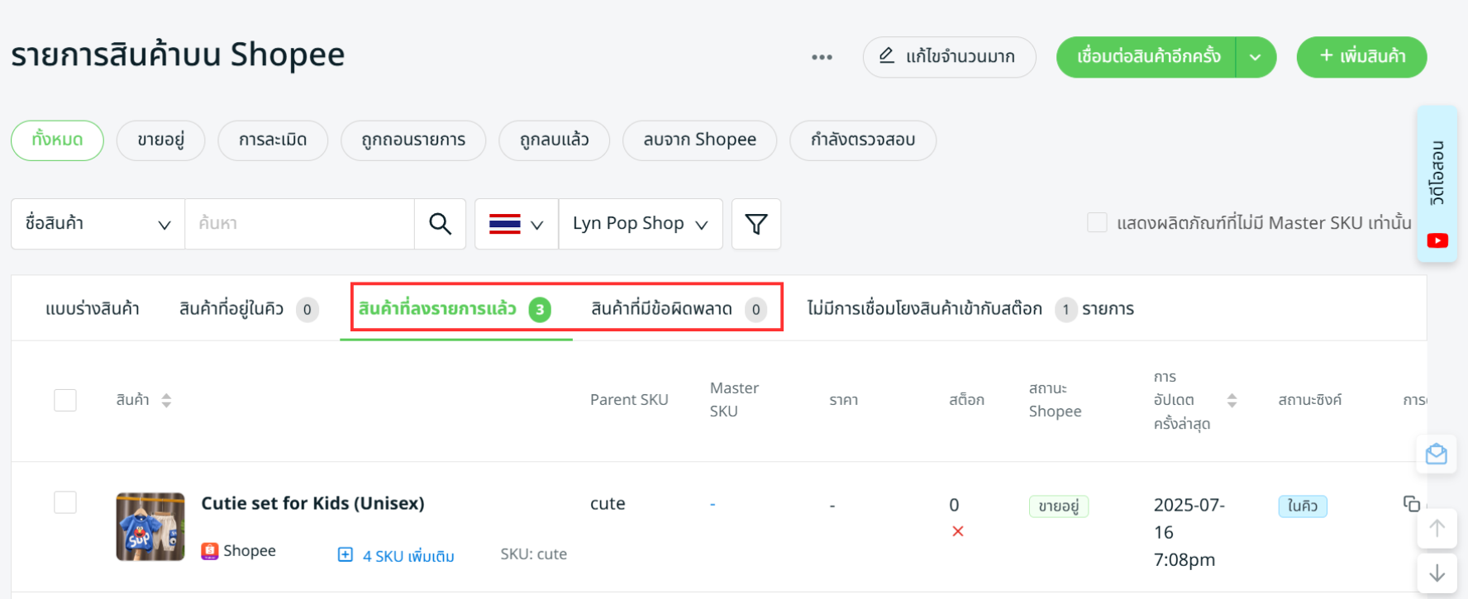Click the magnifying glass search icon
This screenshot has height=599, width=1468.
tap(440, 224)
